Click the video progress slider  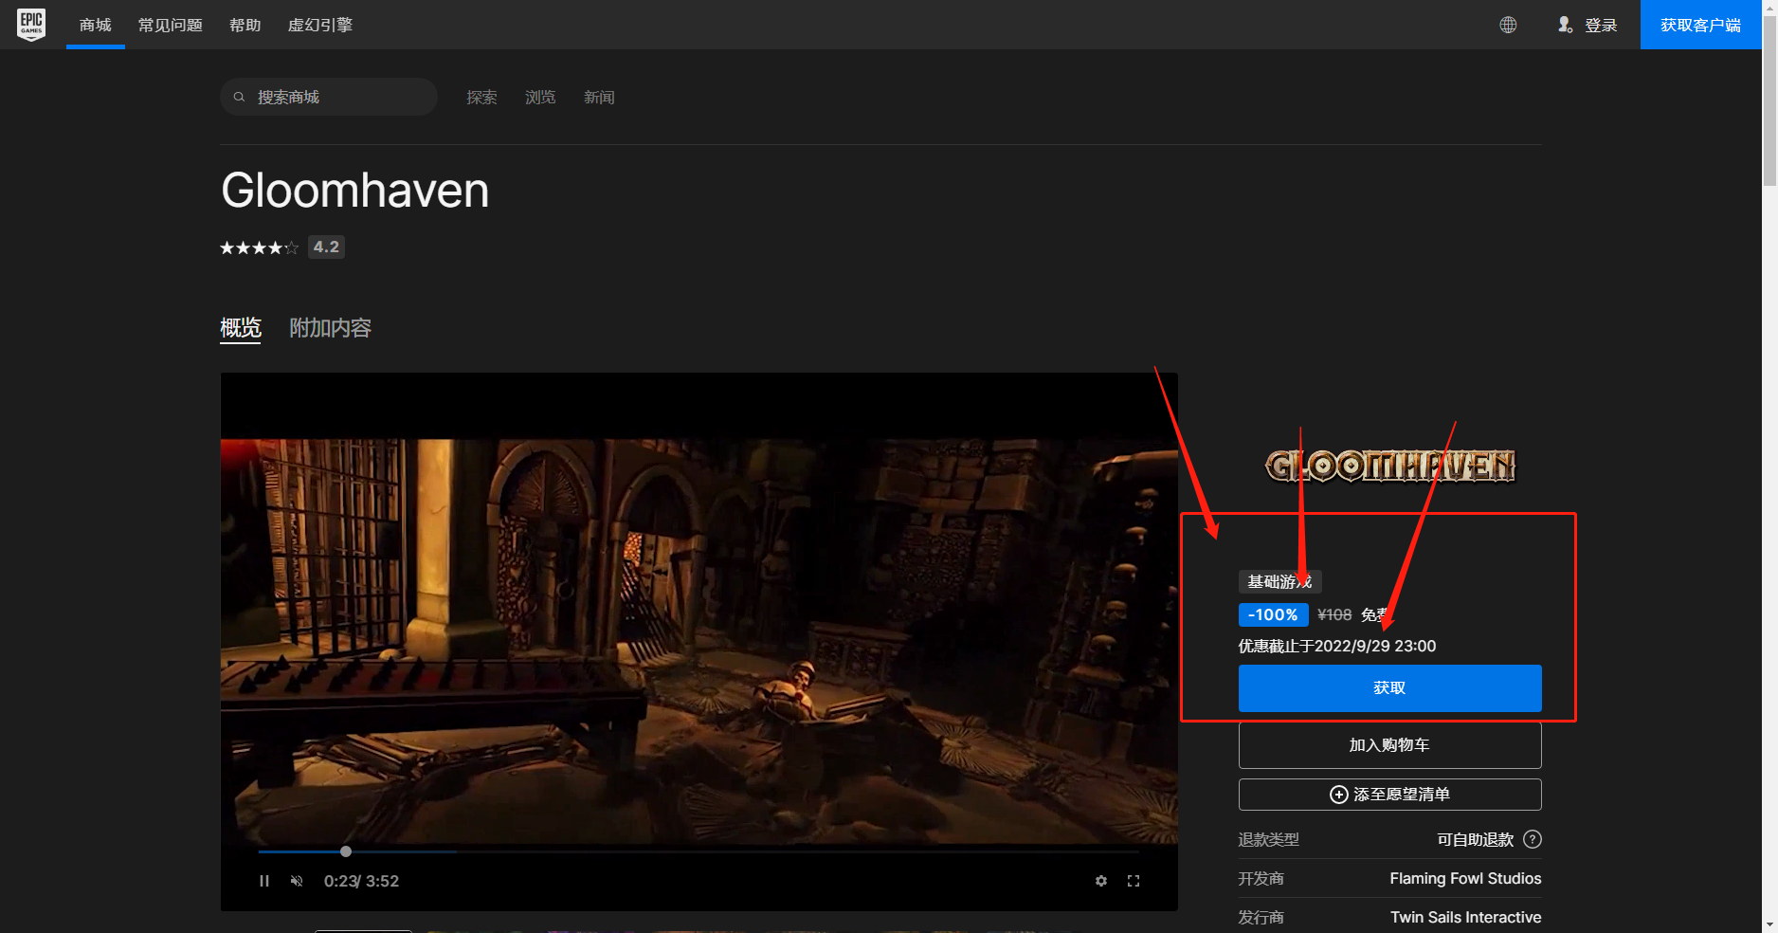point(346,851)
